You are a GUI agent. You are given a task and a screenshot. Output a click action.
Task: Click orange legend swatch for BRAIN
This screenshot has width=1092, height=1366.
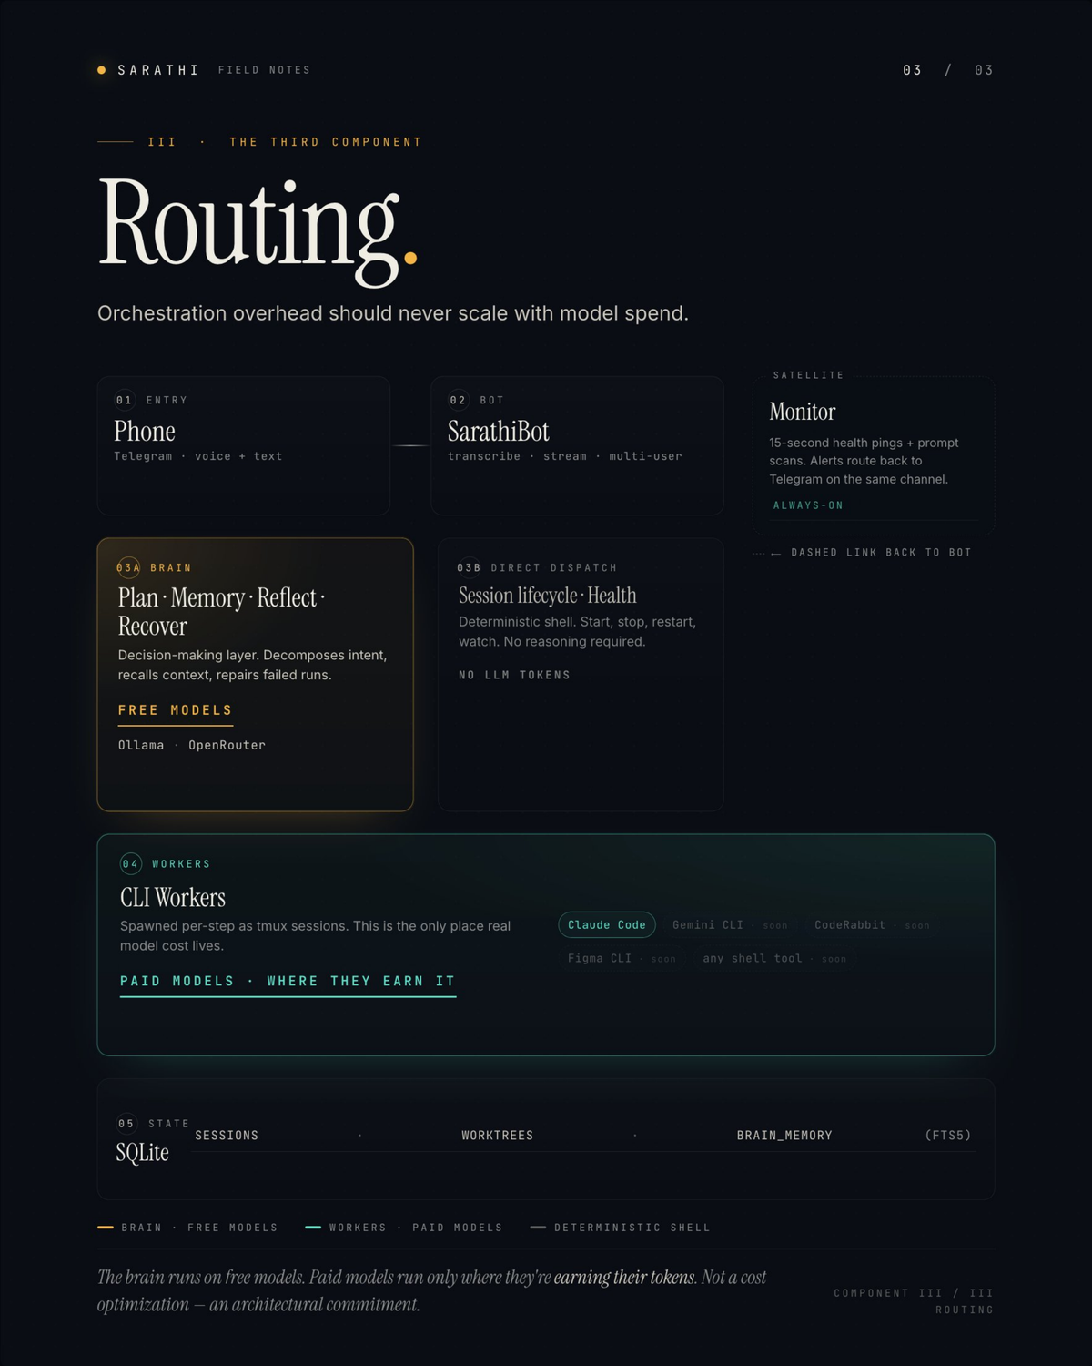(x=106, y=1228)
